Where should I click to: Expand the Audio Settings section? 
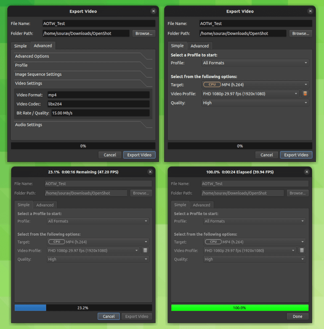tap(83, 124)
